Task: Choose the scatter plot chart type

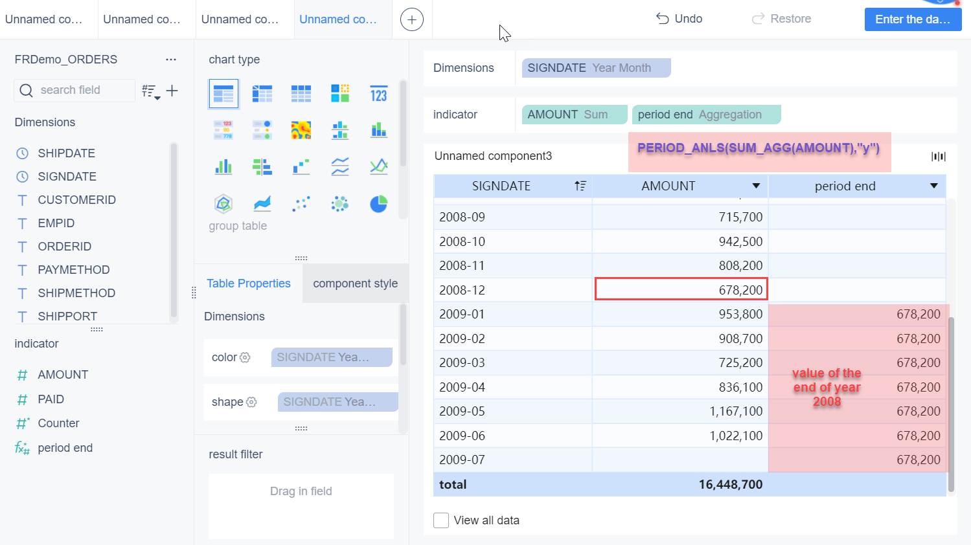Action: [301, 204]
